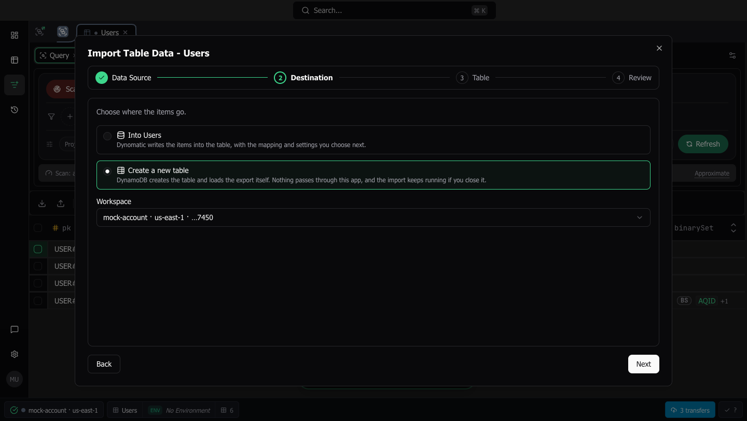Viewport: 747px width, 421px height.
Task: Click the Users table status bar item
Action: 125,410
